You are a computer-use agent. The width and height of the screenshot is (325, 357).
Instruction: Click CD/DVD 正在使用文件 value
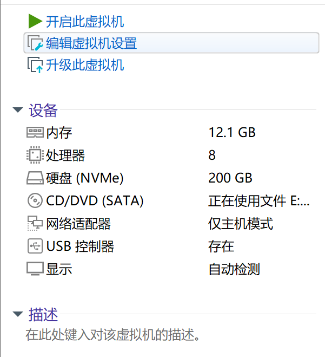(259, 201)
